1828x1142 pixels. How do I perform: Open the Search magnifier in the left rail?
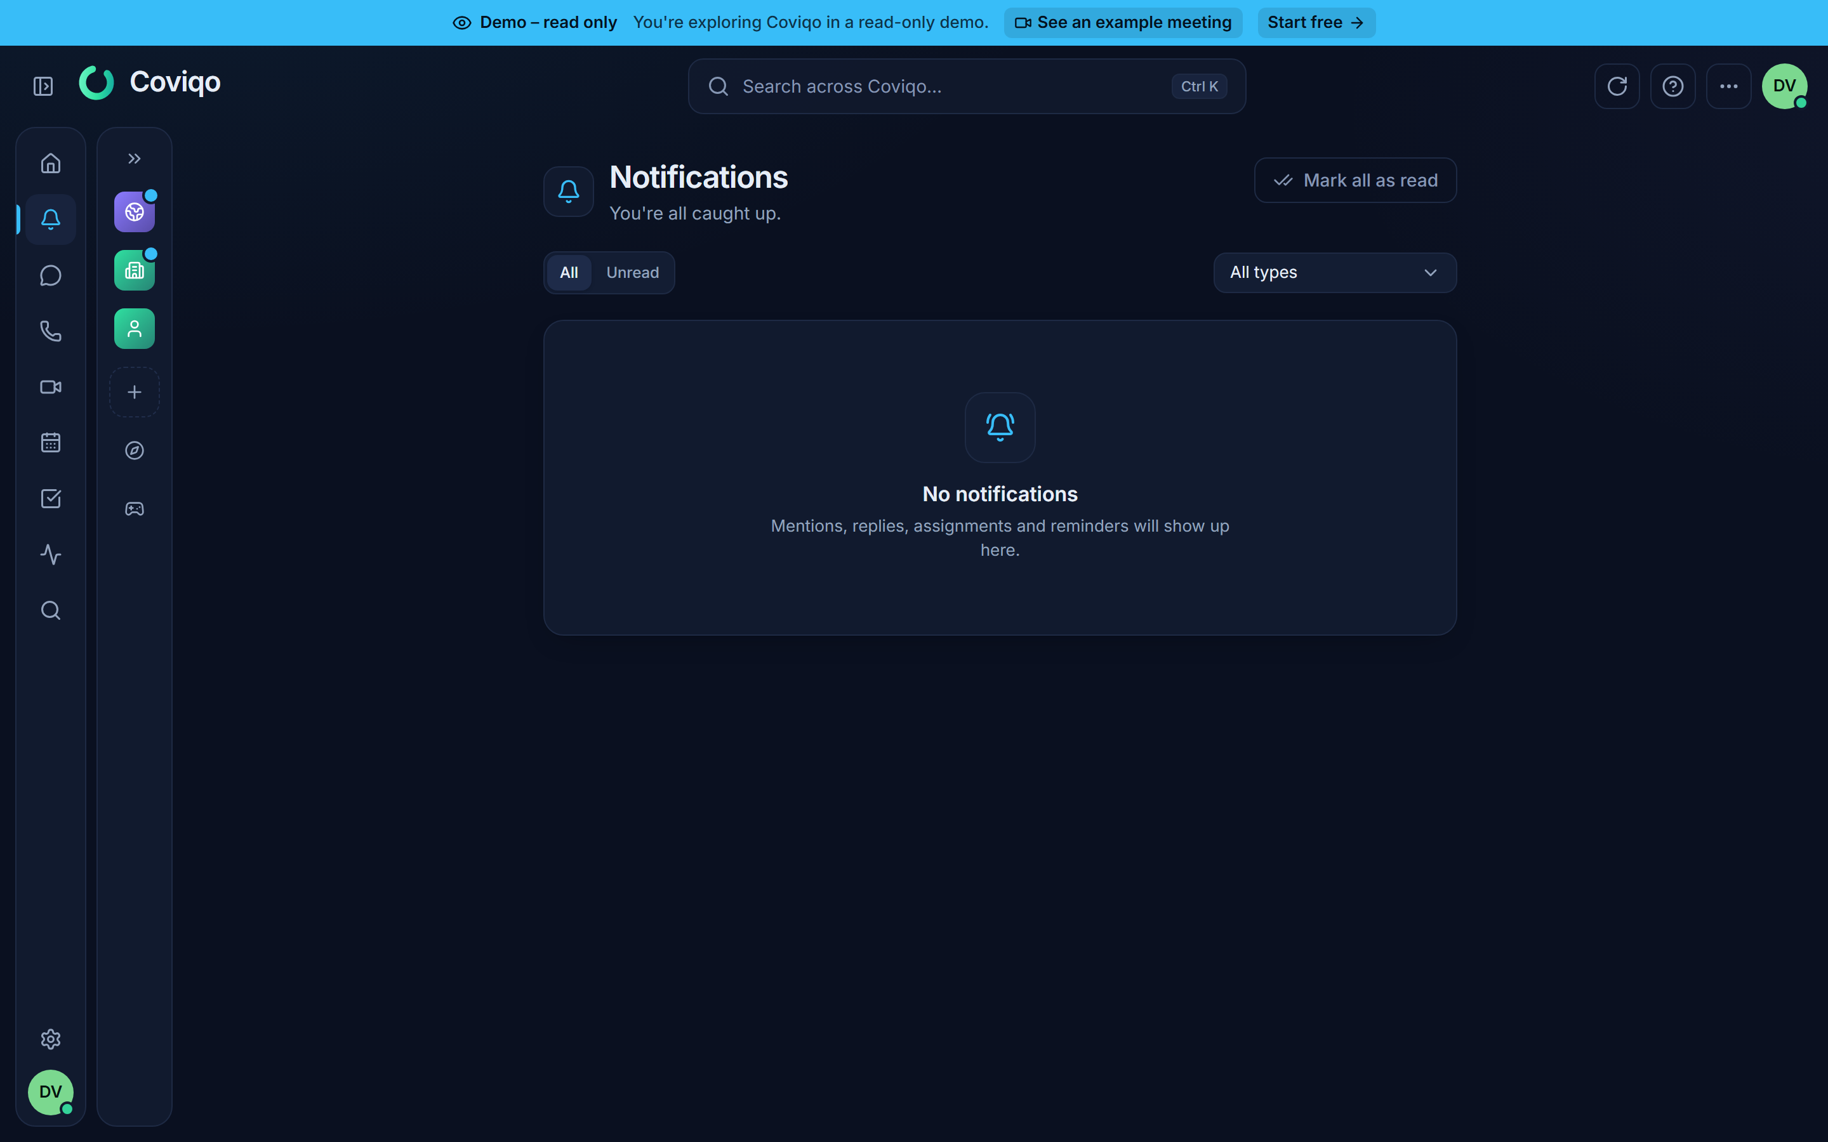(x=51, y=610)
